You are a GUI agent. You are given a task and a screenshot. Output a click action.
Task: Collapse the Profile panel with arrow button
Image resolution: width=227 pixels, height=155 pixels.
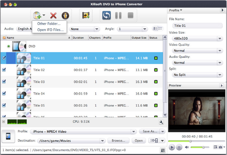[x=222, y=10]
